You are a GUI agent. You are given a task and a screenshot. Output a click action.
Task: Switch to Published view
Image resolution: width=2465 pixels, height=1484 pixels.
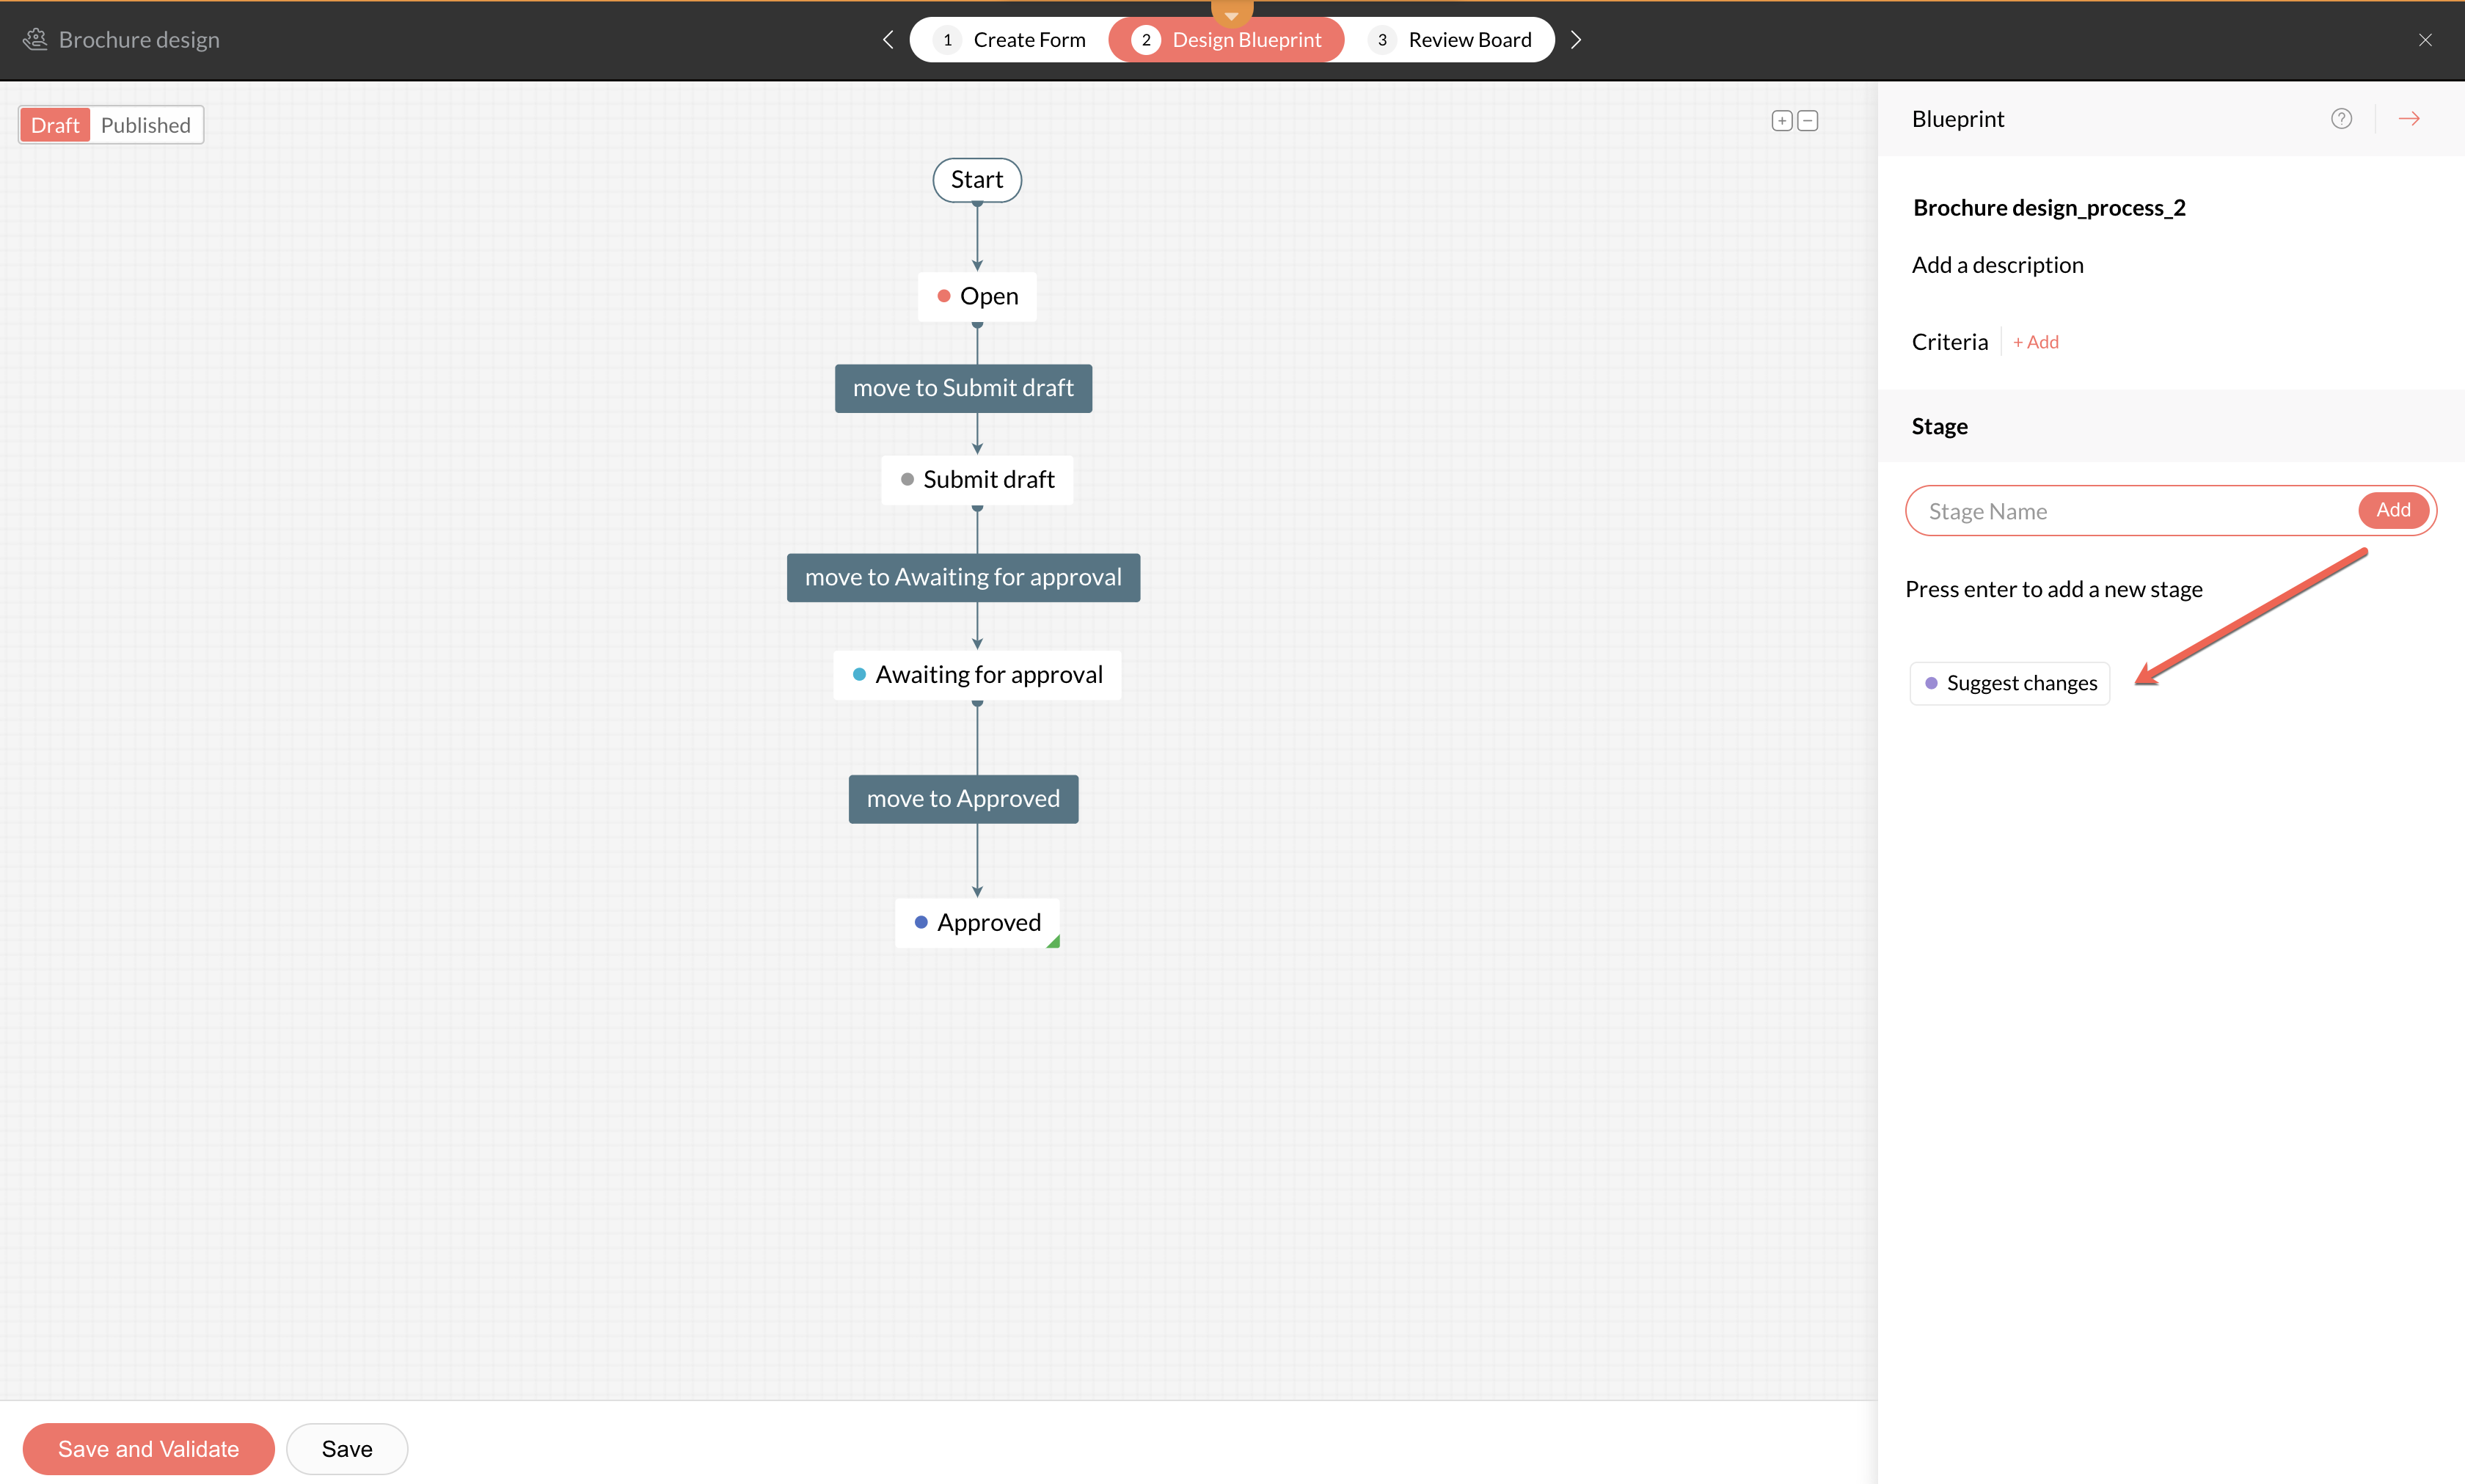146,125
